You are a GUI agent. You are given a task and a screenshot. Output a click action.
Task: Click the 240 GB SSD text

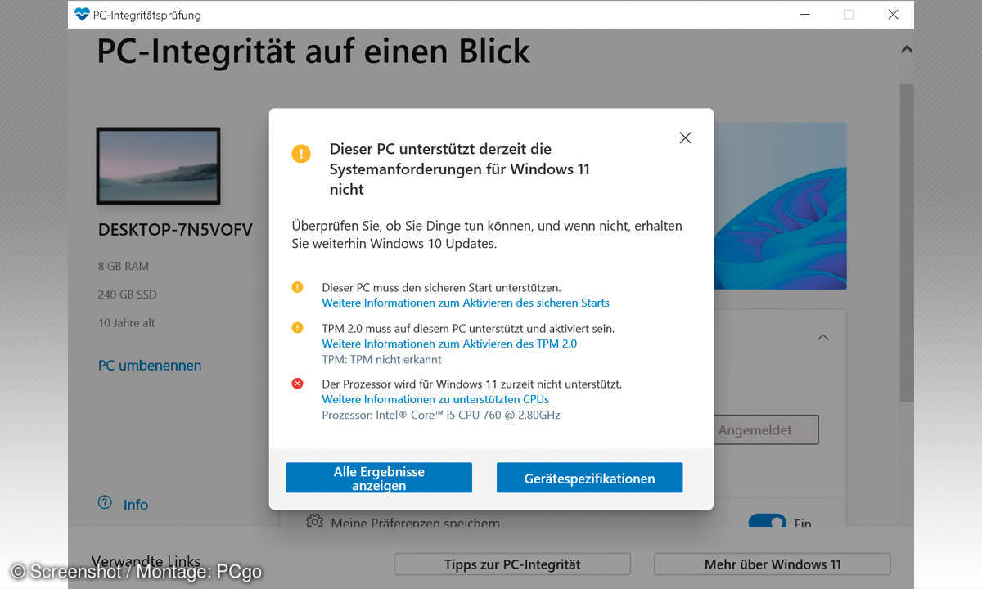pyautogui.click(x=128, y=294)
